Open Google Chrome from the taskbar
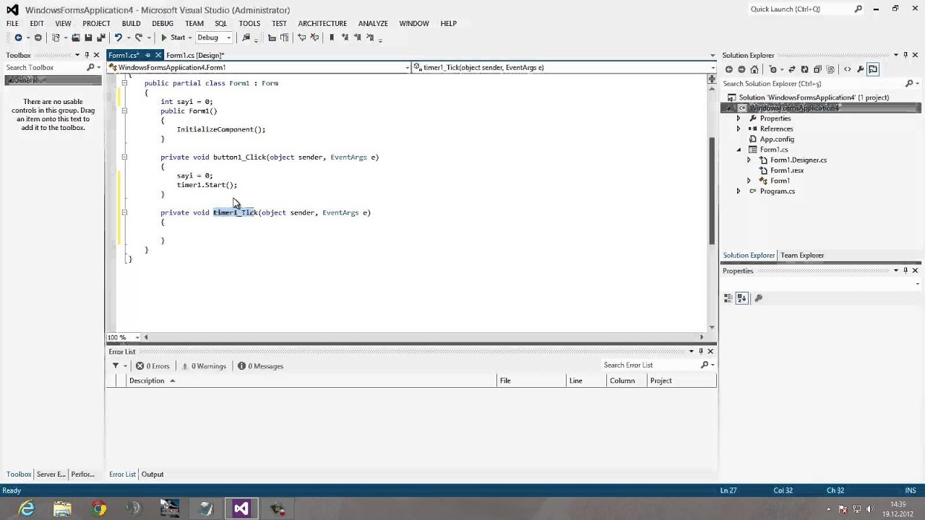 tap(98, 508)
